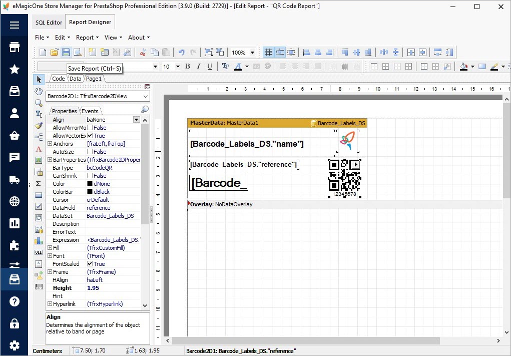Click the Undo arrow icon
The width and height of the screenshot is (511, 356).
pyautogui.click(x=182, y=52)
